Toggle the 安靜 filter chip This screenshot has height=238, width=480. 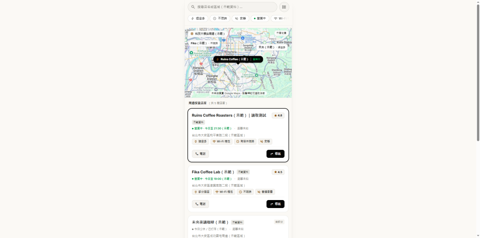click(240, 18)
